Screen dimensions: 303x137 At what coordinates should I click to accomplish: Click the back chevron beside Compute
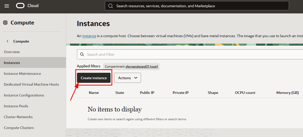tap(7, 41)
